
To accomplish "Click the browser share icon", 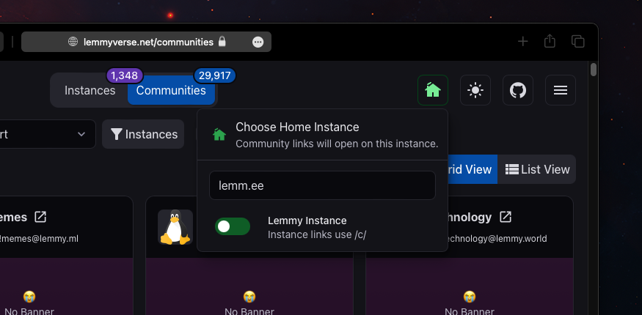I will coord(550,41).
